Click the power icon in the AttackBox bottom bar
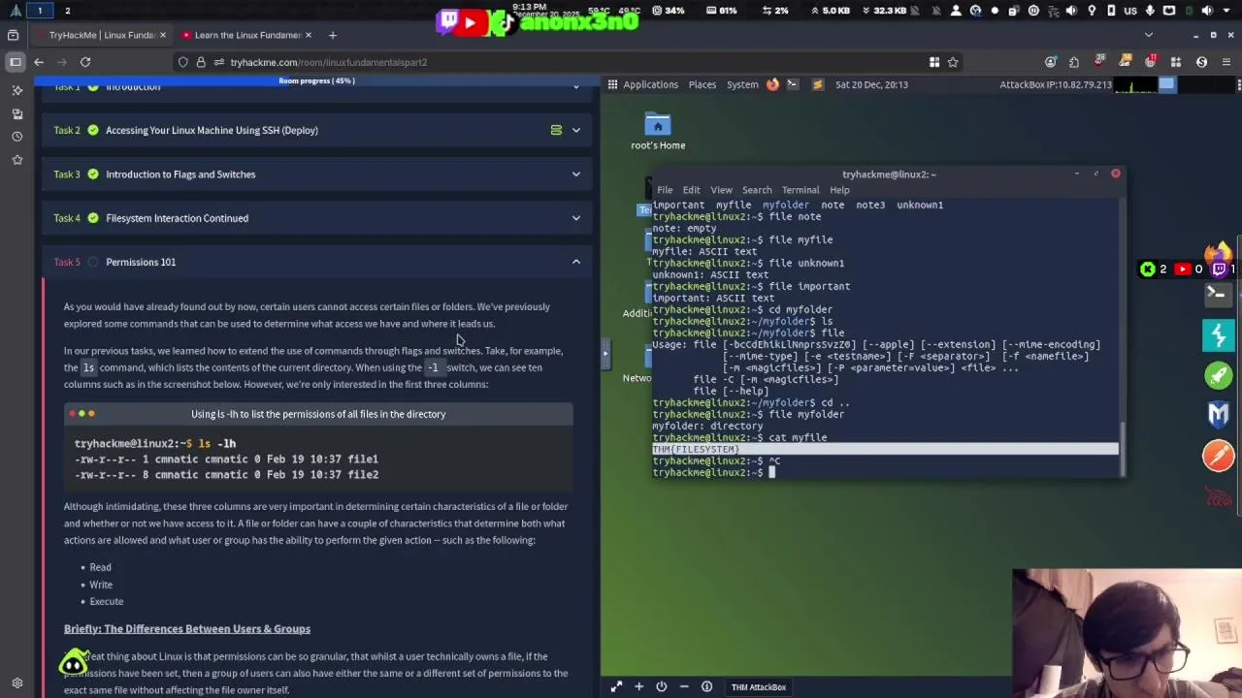1242x698 pixels. pyautogui.click(x=661, y=687)
